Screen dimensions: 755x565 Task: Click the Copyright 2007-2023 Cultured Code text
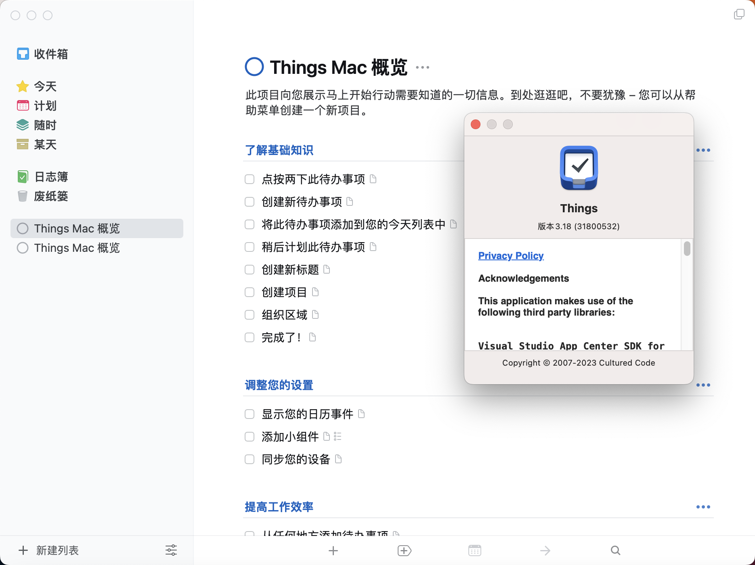579,363
